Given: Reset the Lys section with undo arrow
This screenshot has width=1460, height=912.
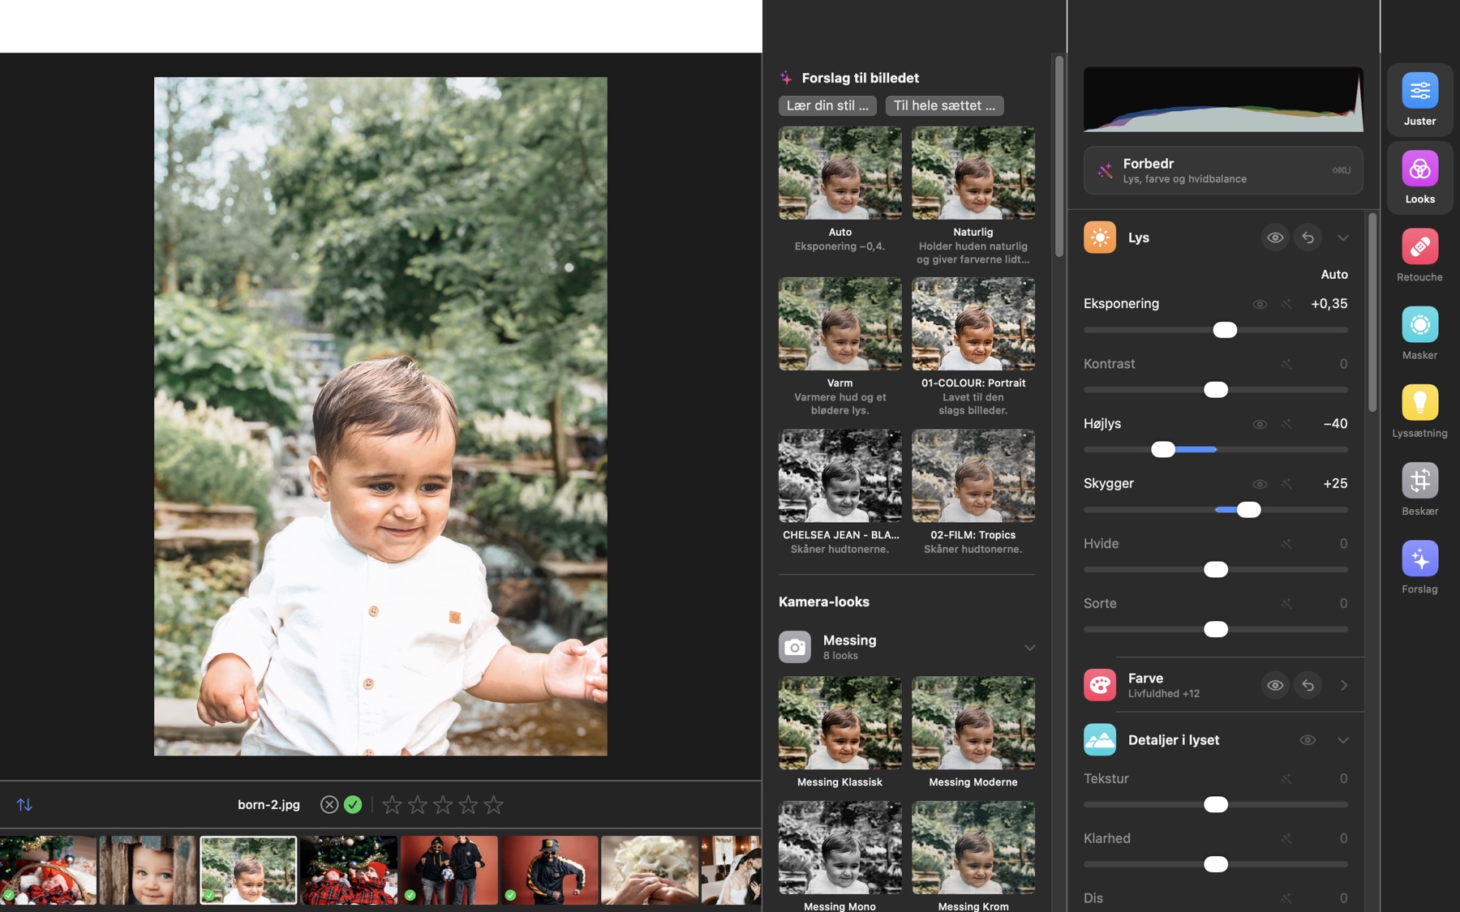Looking at the screenshot, I should 1308,238.
